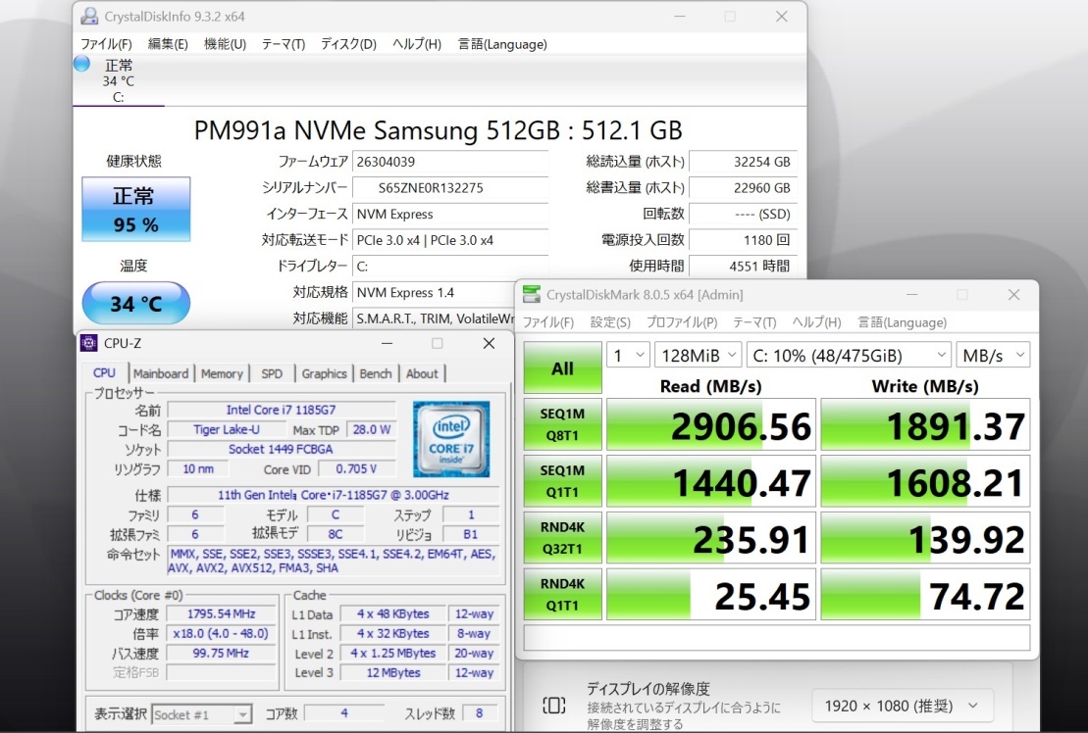
Task: Click the PM991a NVMe Samsung 512GB disk title
Action: (x=438, y=130)
